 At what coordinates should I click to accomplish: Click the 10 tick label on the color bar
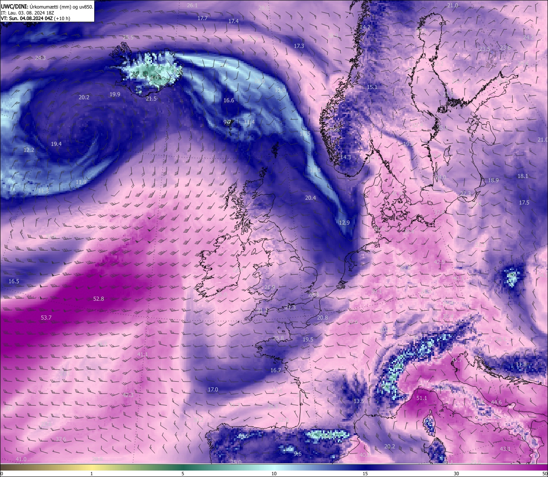tap(274, 473)
